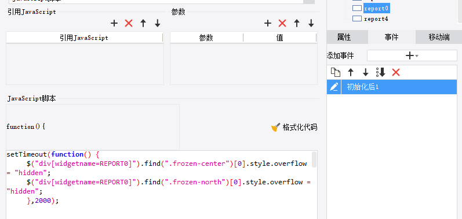Click the sort events icon beside arrows
Image resolution: width=462 pixels, height=219 pixels.
coord(381,72)
